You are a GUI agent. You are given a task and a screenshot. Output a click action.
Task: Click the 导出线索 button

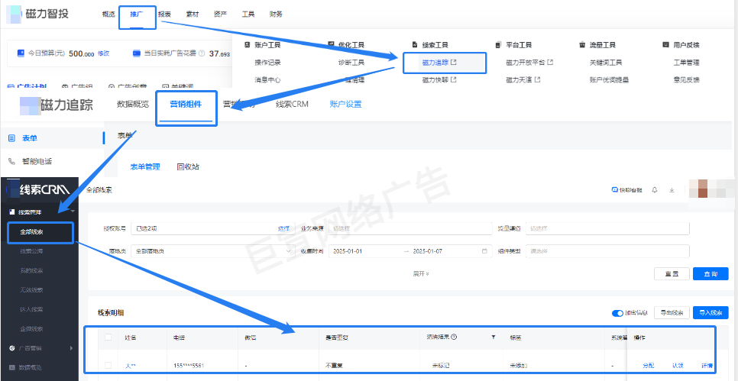point(672,313)
